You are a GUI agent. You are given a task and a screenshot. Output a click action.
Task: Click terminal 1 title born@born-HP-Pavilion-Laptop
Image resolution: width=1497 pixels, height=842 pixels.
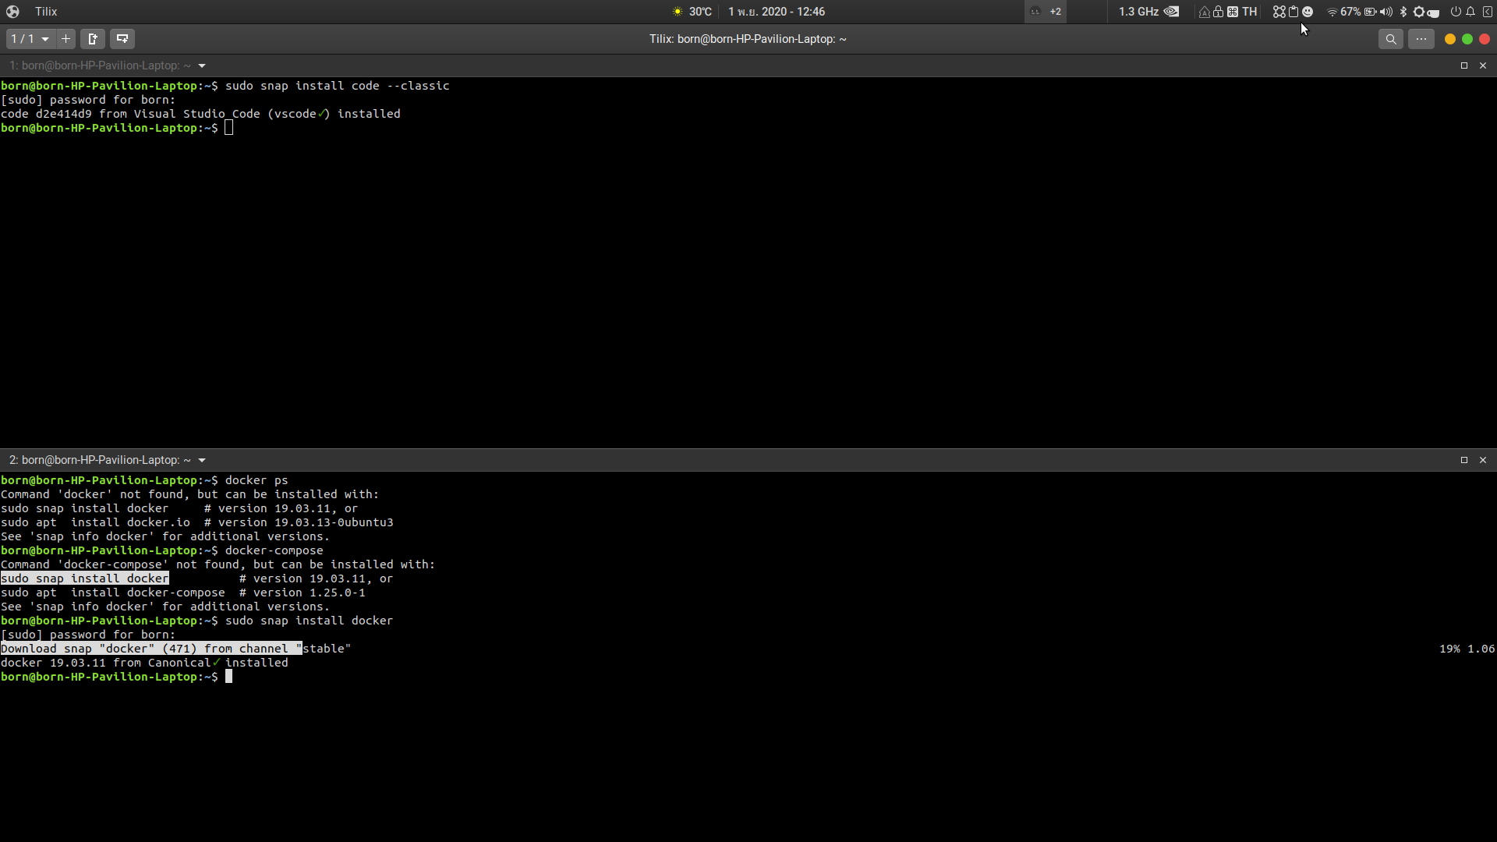pos(100,65)
